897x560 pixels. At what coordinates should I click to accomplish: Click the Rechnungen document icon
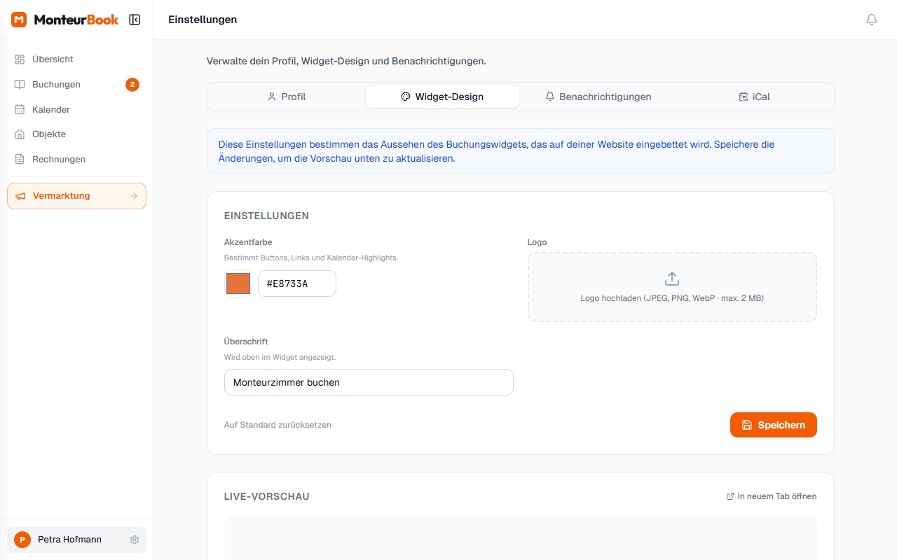[x=20, y=160]
